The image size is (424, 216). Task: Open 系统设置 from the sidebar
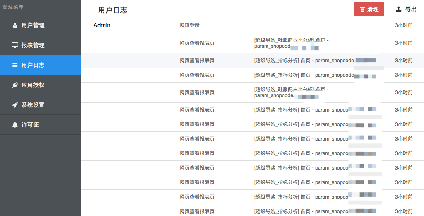tap(33, 105)
